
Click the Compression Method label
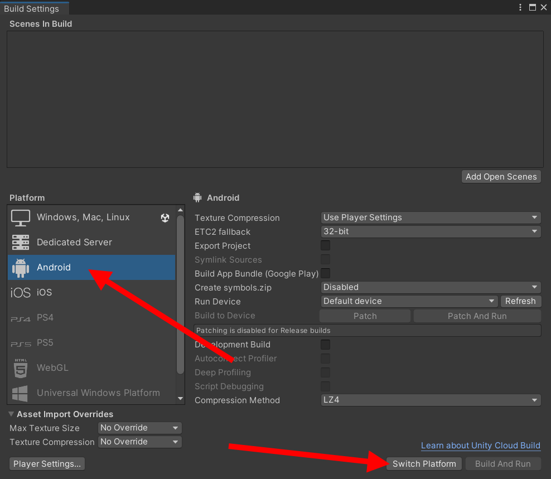tap(237, 400)
